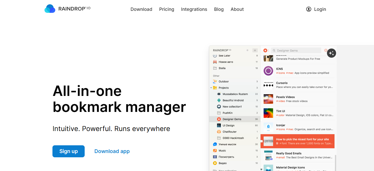Viewport: 374px width, 171px height.
Task: Click the bookmark list vertical scrollbar
Action: pos(336,163)
